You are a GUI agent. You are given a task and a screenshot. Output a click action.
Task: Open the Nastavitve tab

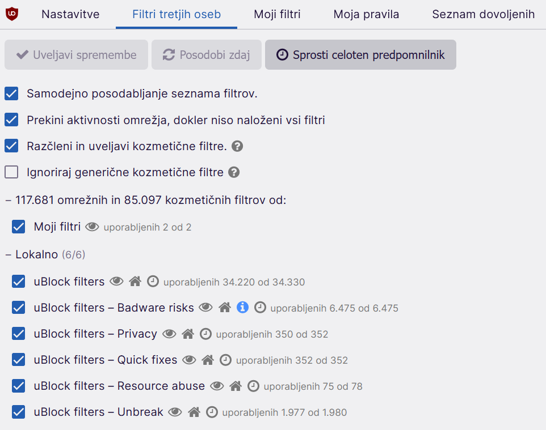[x=70, y=14]
